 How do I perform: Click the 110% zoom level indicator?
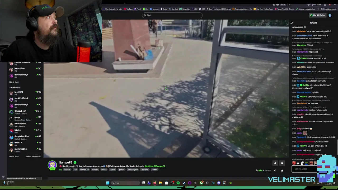[x=283, y=4]
